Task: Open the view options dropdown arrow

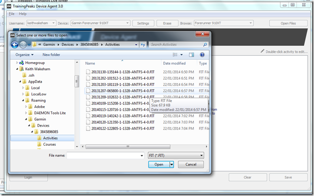Action: 181,55
